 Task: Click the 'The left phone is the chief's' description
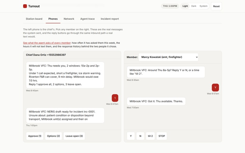coord(73,33)
